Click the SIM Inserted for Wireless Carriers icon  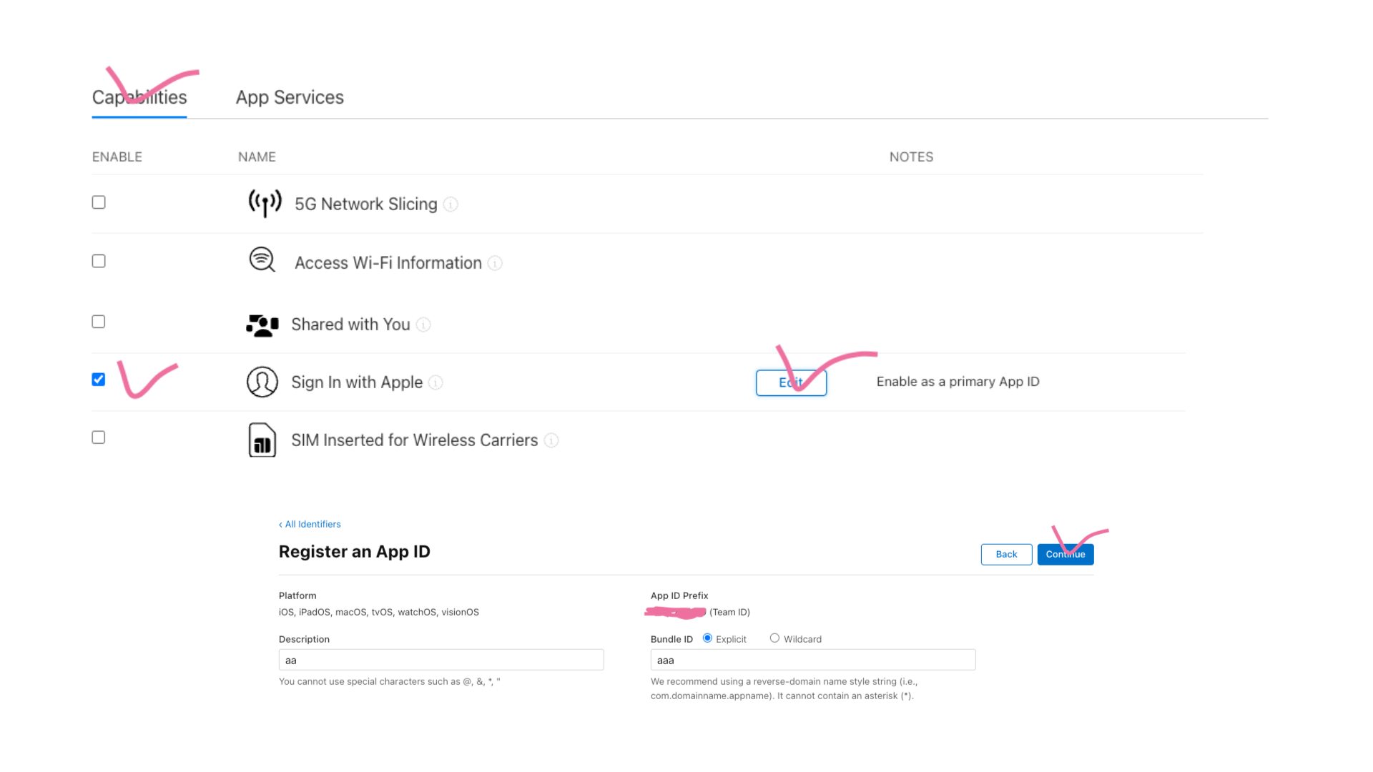[x=262, y=440]
